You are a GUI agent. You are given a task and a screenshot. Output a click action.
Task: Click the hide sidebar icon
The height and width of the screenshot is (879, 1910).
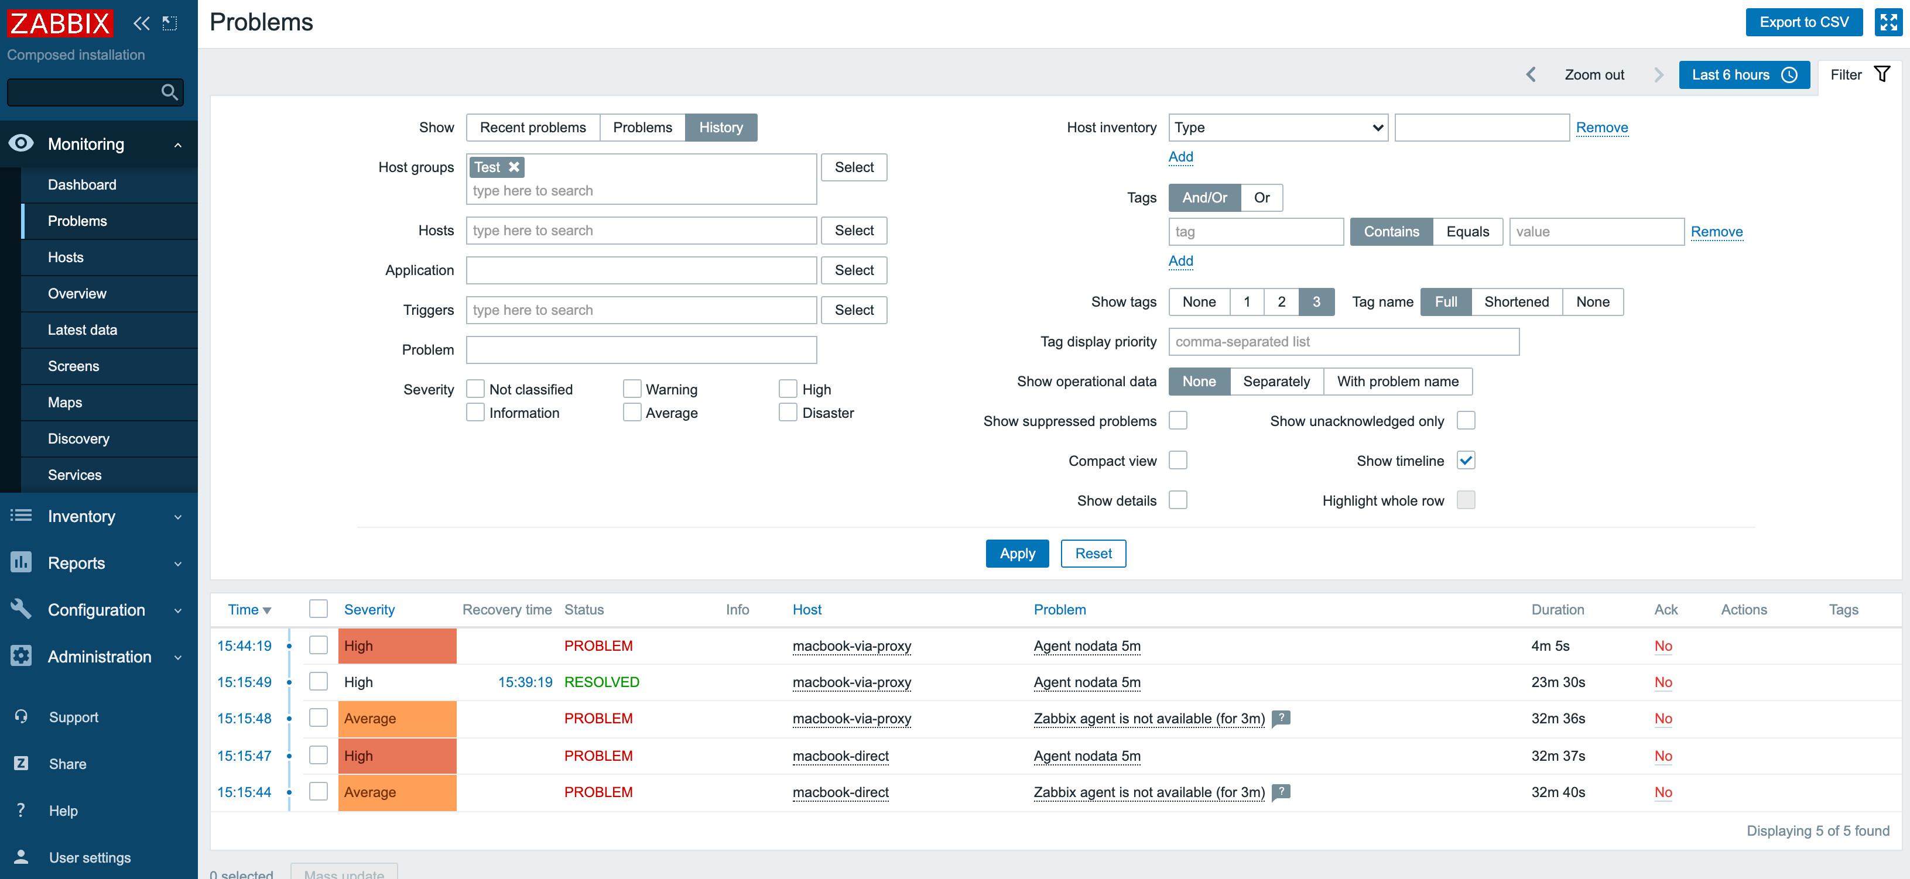(170, 23)
